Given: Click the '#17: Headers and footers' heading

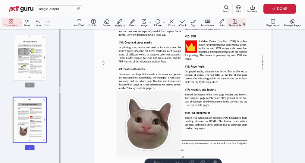Looking at the screenshot, I should tap(200, 90).
